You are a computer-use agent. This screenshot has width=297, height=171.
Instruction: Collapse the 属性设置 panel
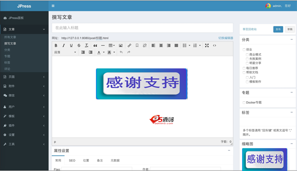229,150
